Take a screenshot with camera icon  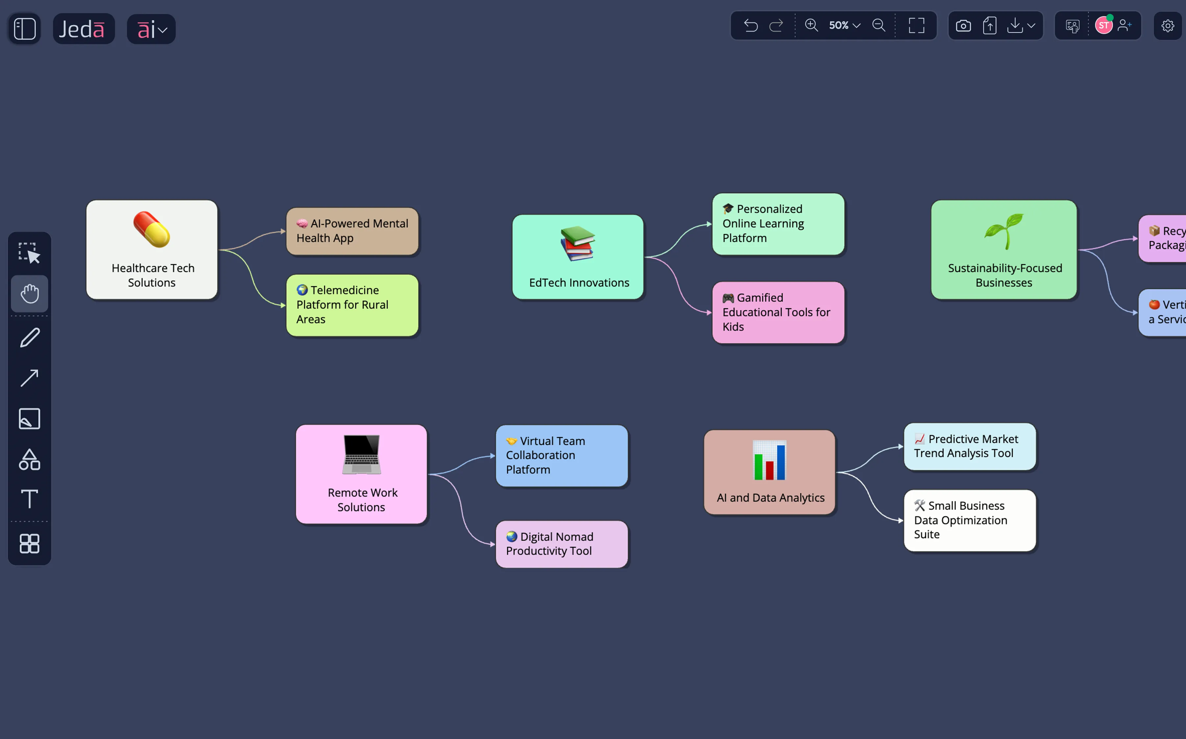click(x=963, y=25)
